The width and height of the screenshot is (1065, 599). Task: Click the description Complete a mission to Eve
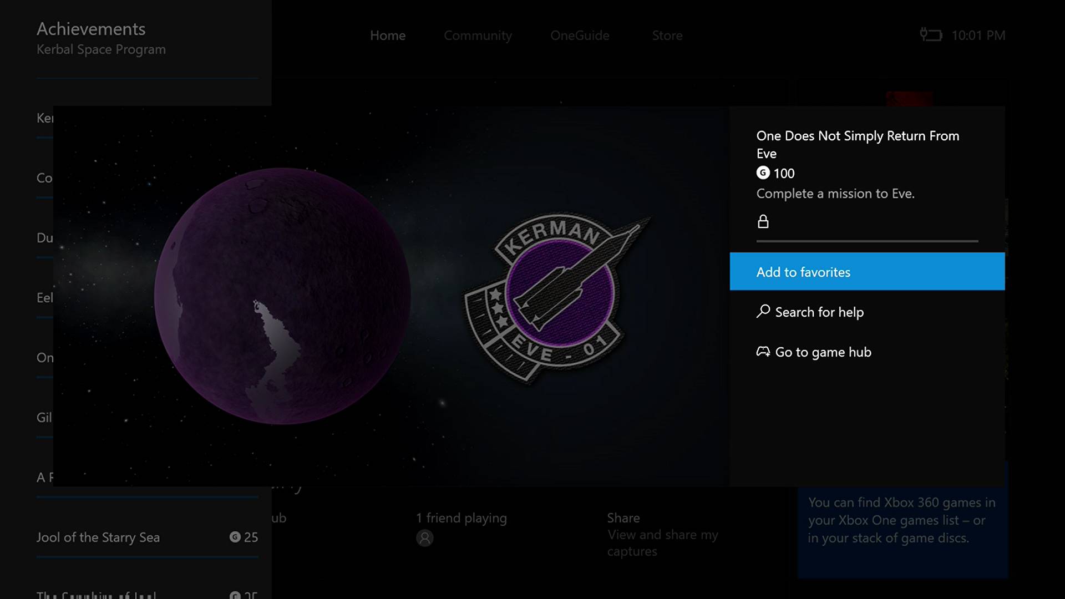[835, 194]
